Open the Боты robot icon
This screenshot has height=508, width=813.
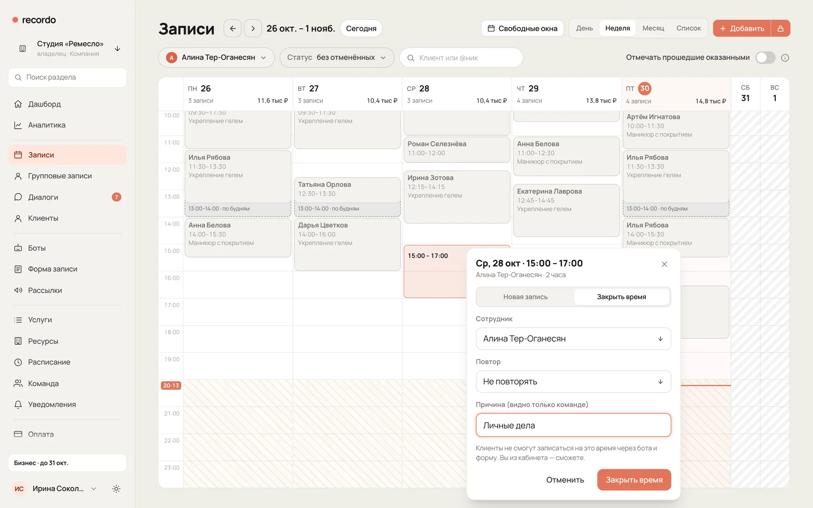click(18, 248)
